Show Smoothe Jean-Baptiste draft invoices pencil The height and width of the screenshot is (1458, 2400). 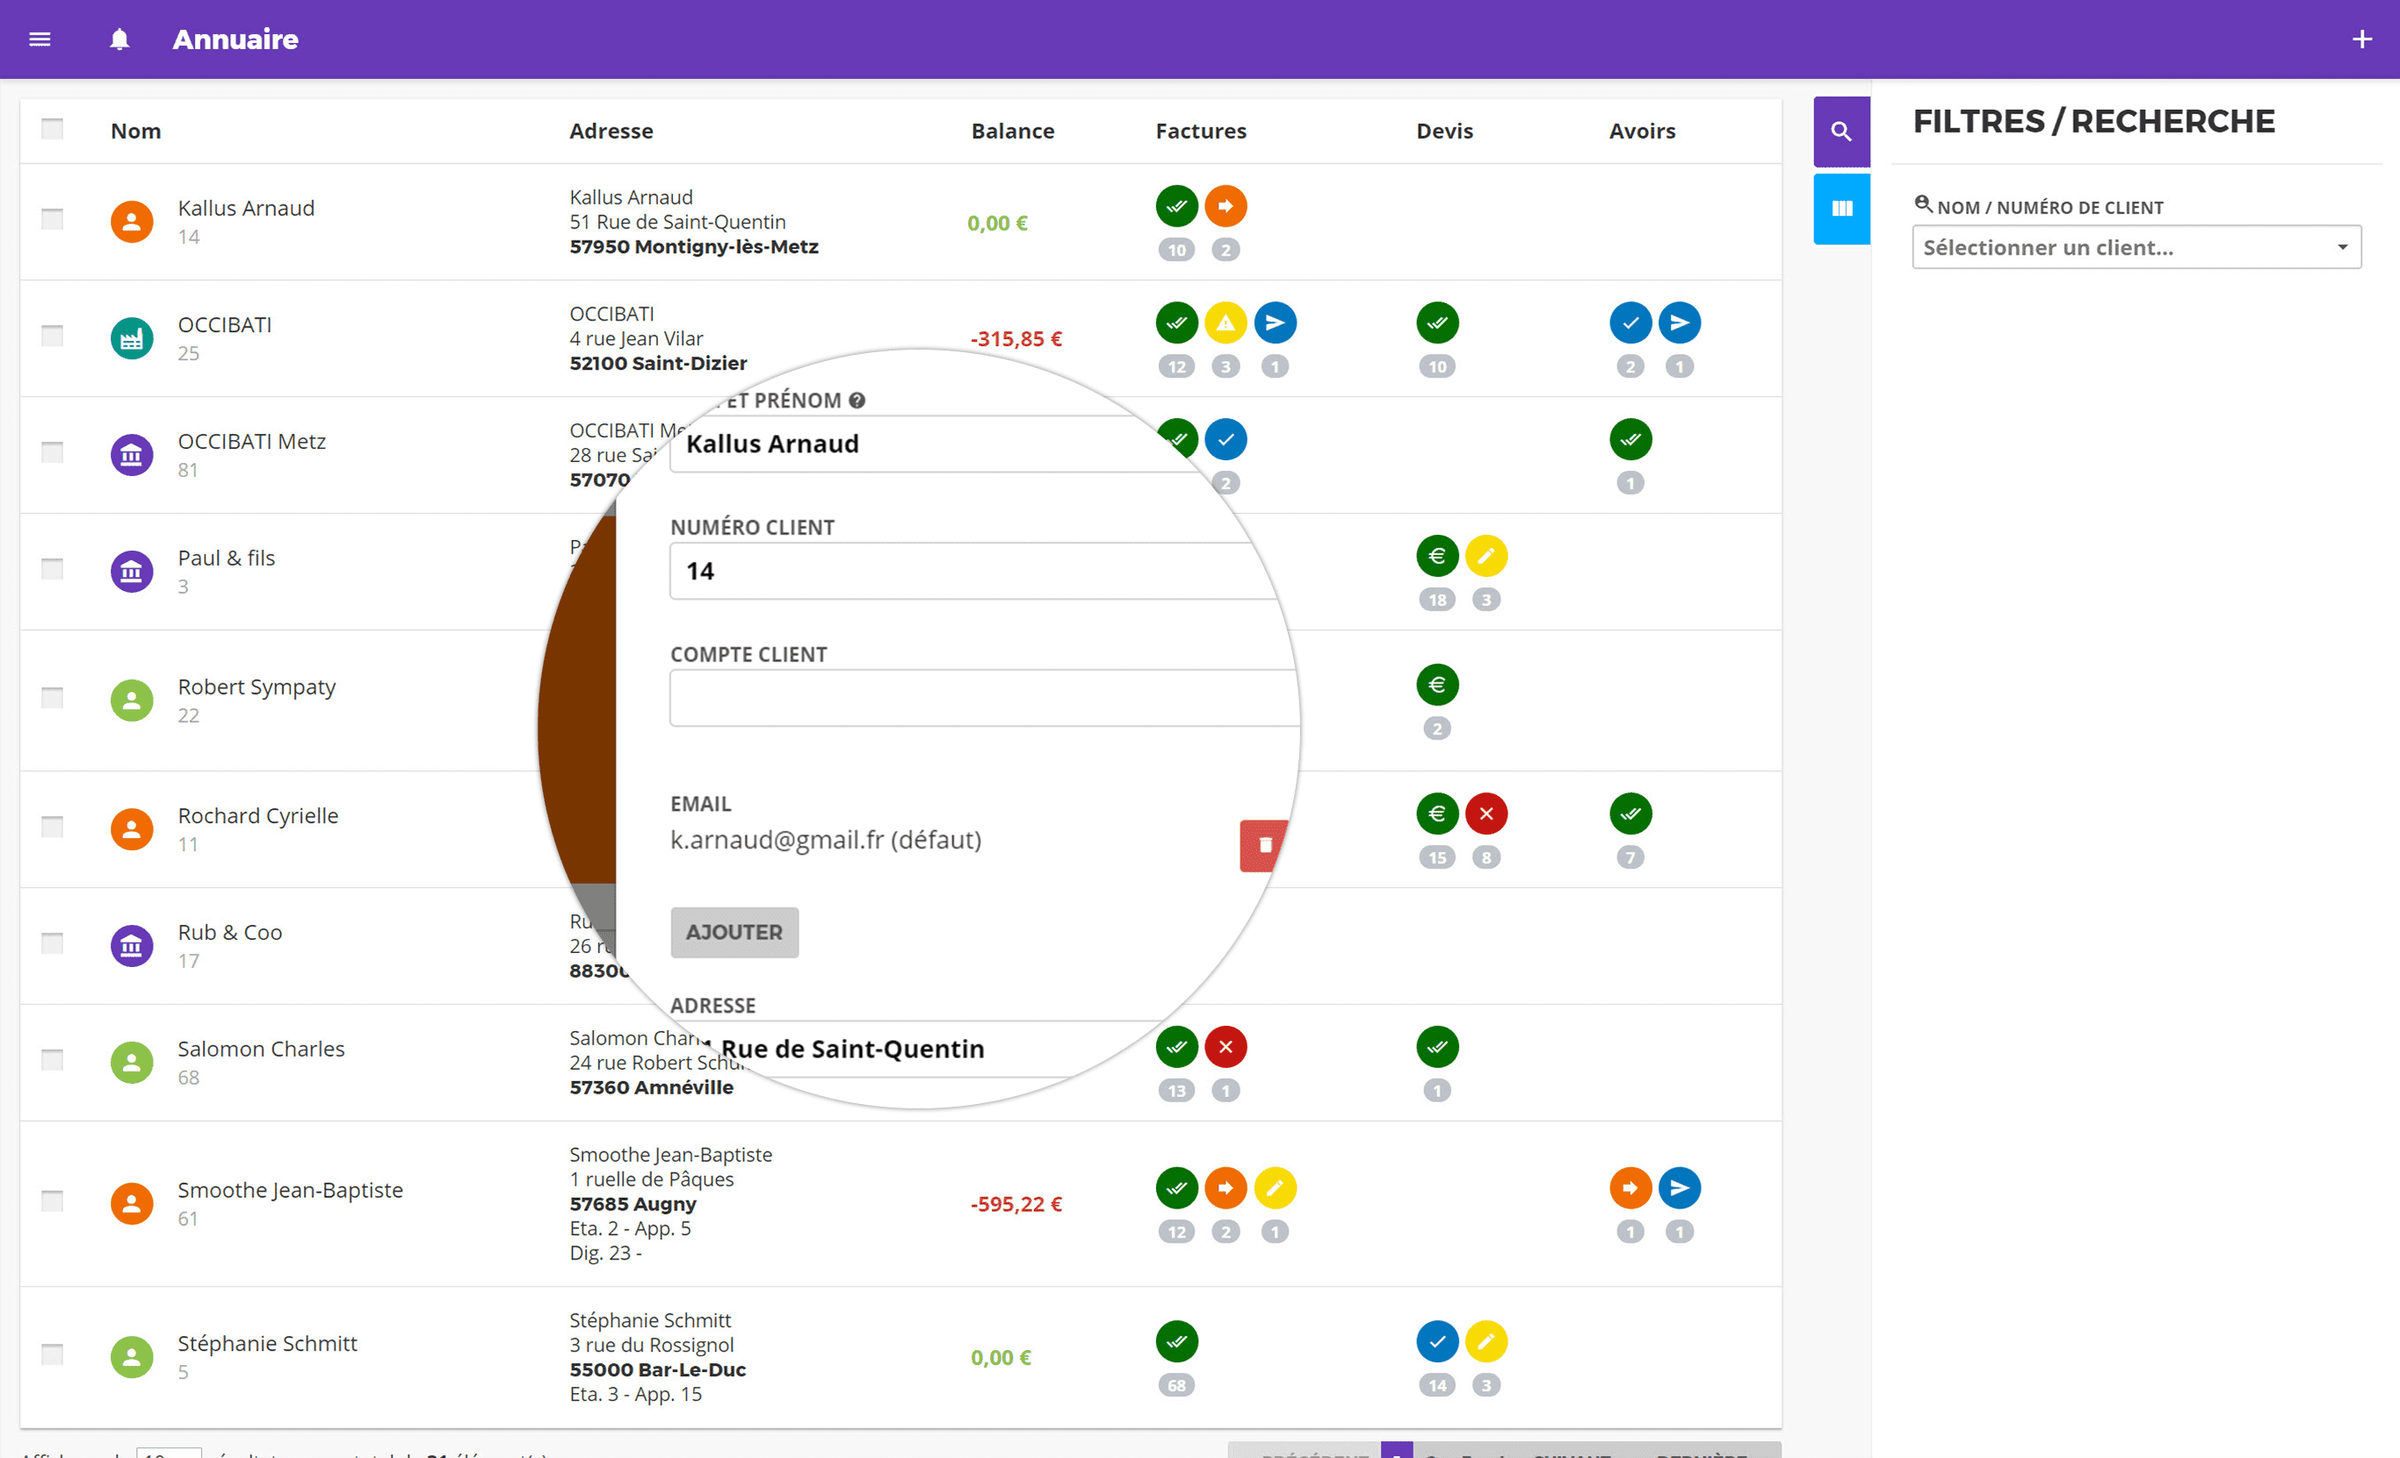pyautogui.click(x=1275, y=1188)
